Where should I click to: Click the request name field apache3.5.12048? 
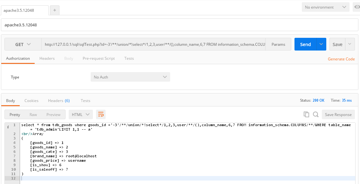(180, 25)
